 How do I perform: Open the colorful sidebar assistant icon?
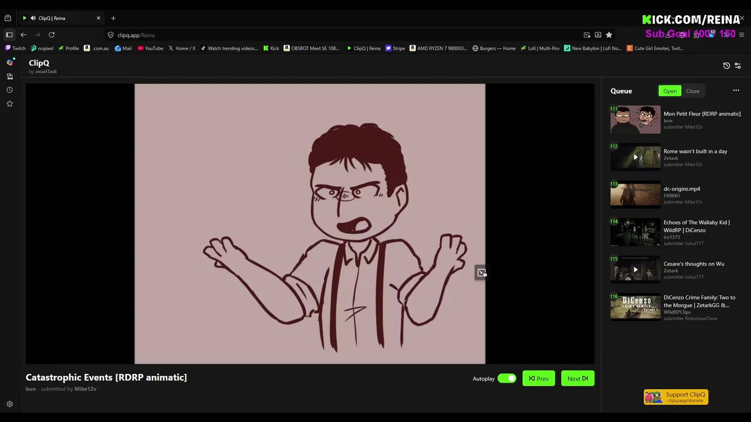9,62
